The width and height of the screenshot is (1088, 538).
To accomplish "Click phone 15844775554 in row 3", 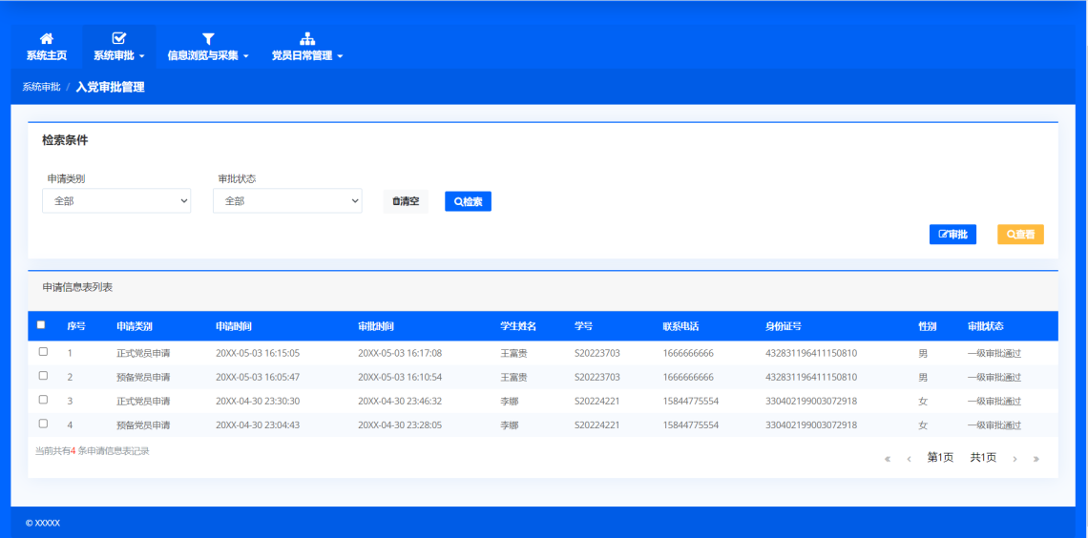I will (690, 401).
